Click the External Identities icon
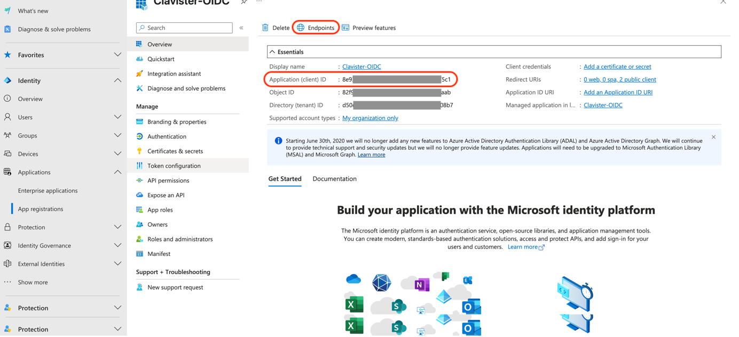The image size is (739, 337). tap(7, 263)
